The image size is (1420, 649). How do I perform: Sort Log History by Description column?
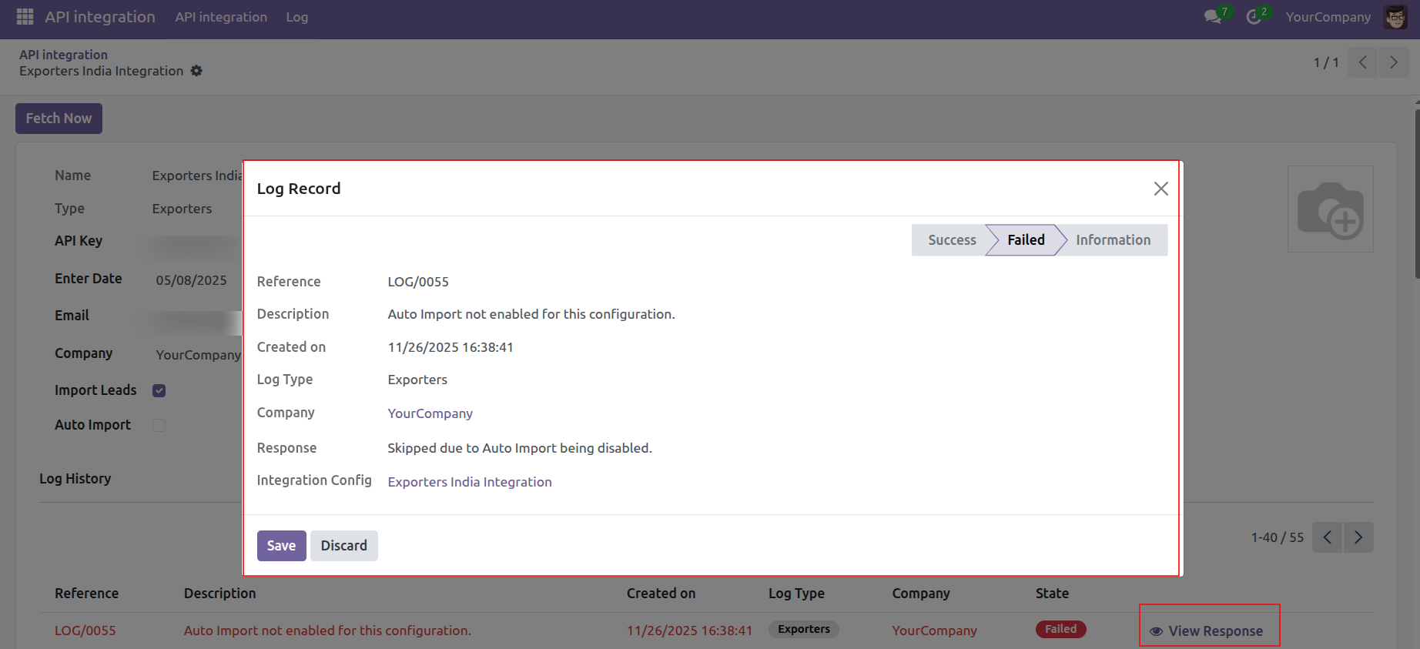pyautogui.click(x=219, y=594)
